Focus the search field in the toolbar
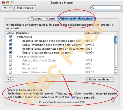Viewport: 123px width, 110px height. 106,8
